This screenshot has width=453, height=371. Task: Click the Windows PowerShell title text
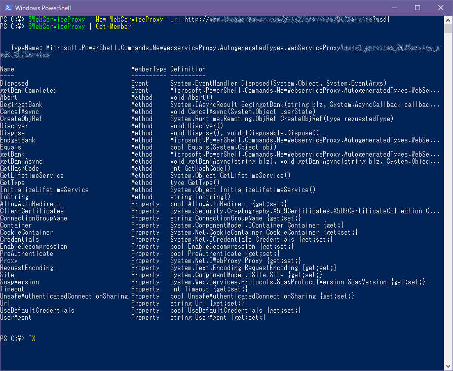(43, 8)
